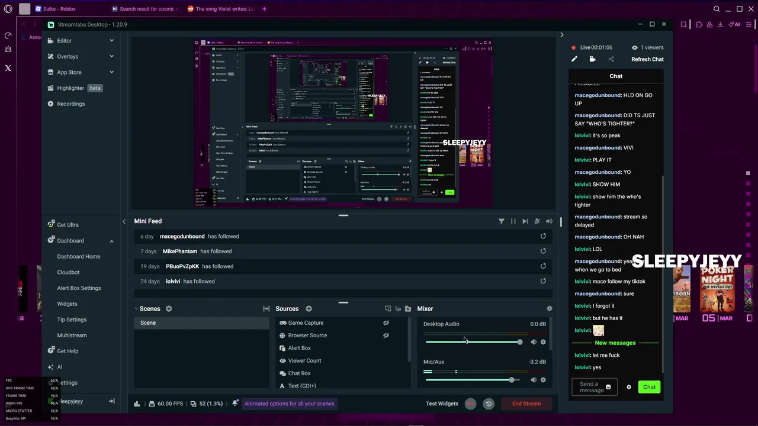Open Mic/Aux source settings gear
Screen dimensions: 758x426
tap(543, 380)
